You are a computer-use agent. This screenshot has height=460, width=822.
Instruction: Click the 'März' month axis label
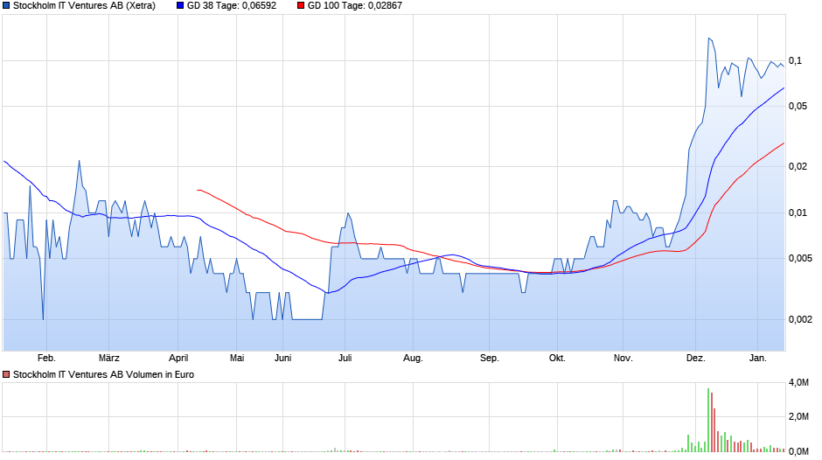coord(109,359)
